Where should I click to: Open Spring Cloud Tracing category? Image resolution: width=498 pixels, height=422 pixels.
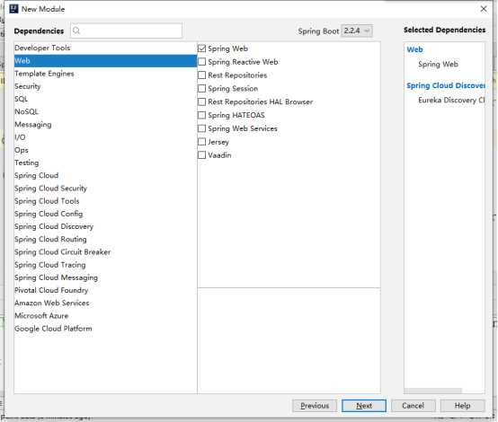click(x=105, y=265)
